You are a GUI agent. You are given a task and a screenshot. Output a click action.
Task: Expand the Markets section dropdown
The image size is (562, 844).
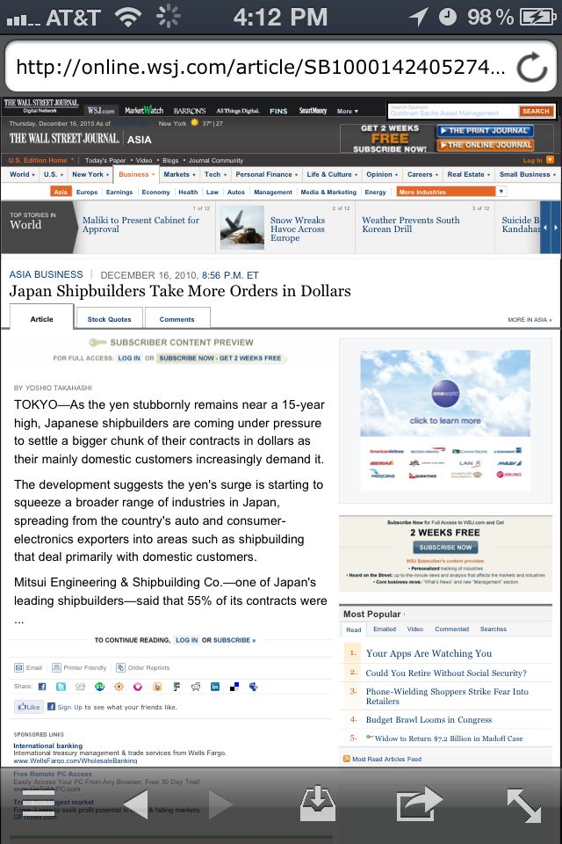[x=180, y=174]
